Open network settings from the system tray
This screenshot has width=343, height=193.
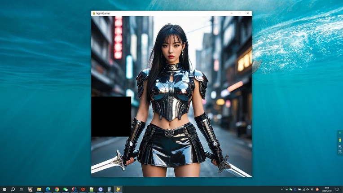click(304, 189)
